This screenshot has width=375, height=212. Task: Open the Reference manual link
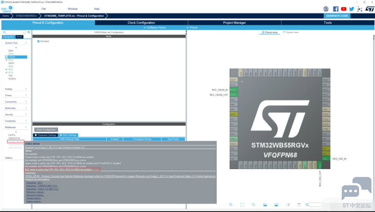coord(35,192)
